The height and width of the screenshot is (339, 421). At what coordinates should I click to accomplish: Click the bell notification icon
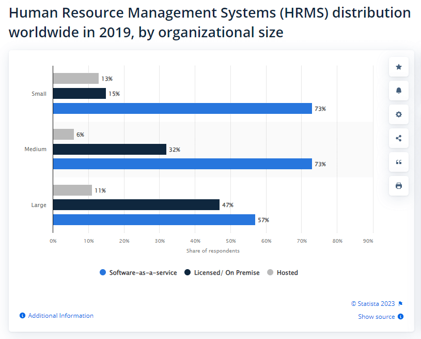[x=398, y=91]
